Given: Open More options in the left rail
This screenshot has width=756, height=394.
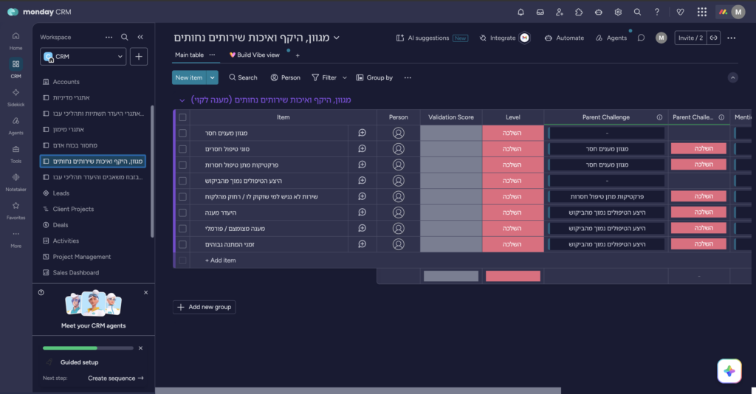Looking at the screenshot, I should (16, 238).
